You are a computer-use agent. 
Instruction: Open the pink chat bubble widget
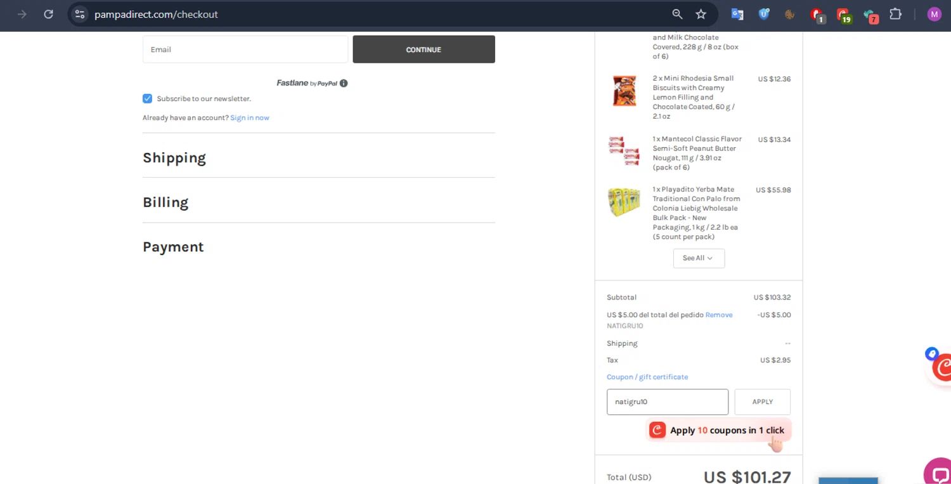(938, 471)
